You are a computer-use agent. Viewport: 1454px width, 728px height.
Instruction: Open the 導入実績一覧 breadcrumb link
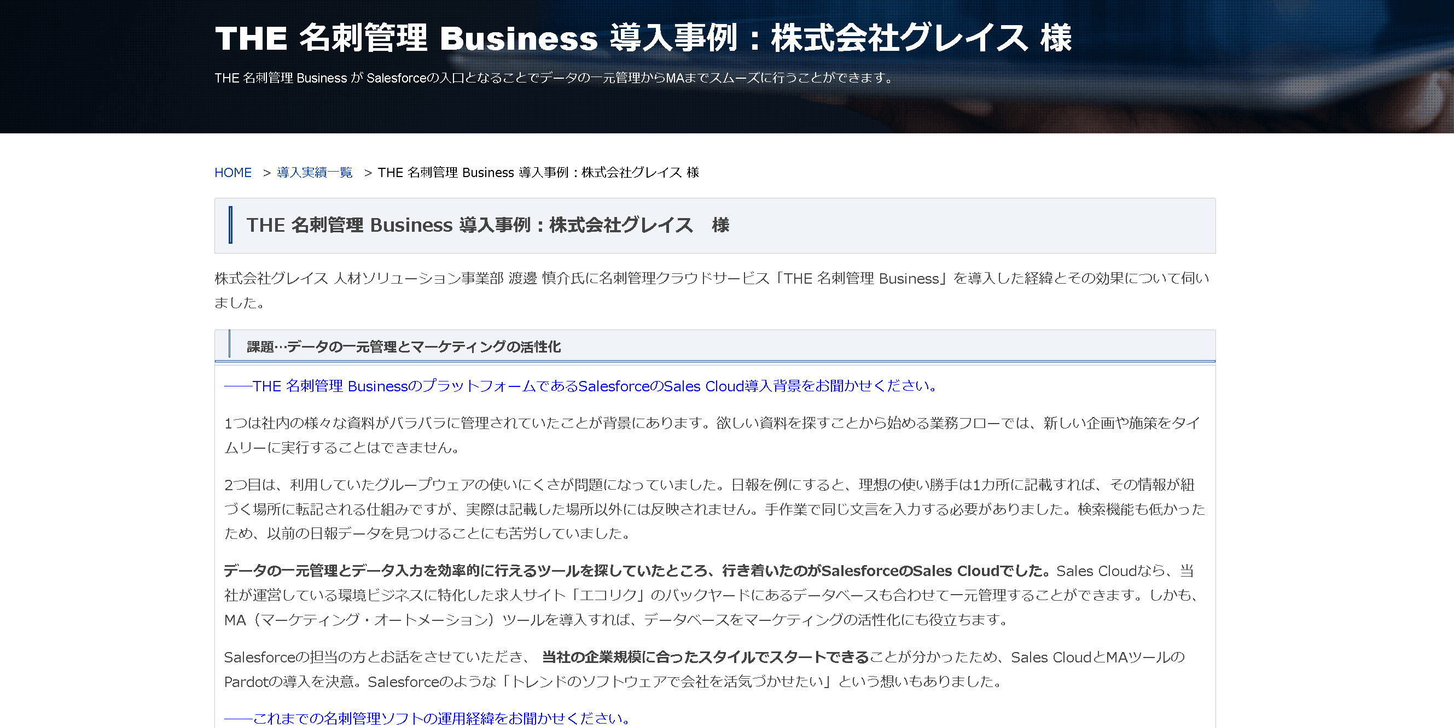[315, 173]
